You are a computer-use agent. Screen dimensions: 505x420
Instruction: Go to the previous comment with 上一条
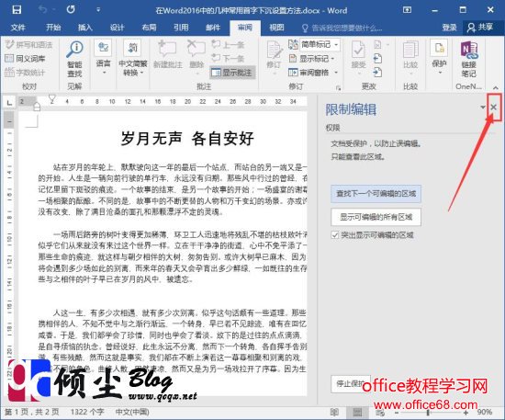pyautogui.click(x=228, y=44)
